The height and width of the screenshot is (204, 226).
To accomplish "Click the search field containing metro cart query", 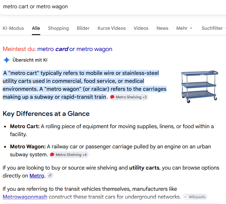I will (x=112, y=7).
